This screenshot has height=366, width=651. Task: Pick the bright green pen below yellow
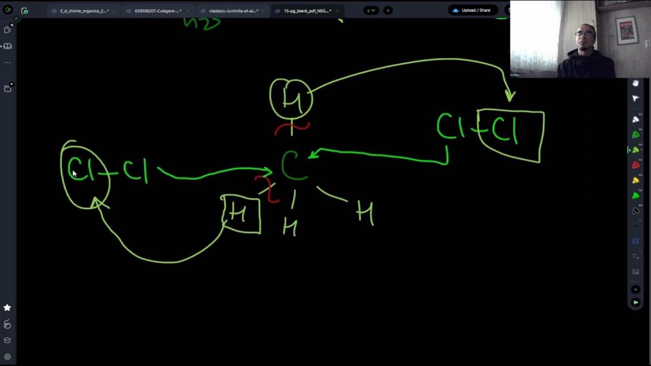635,196
